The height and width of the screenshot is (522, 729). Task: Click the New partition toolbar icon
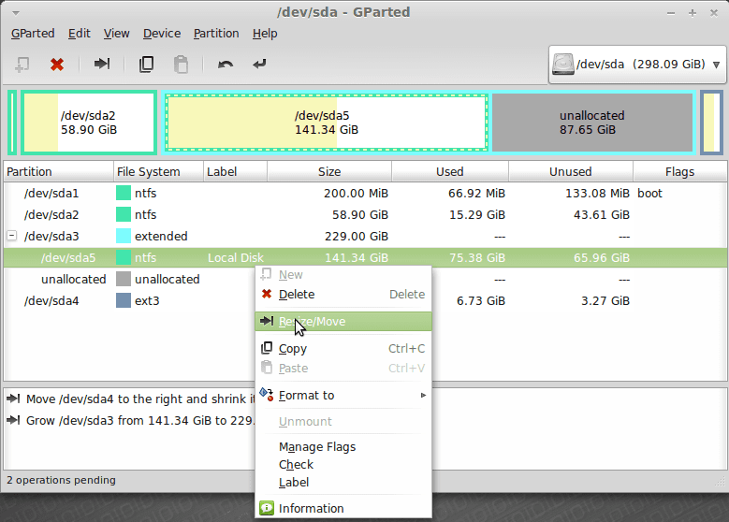pos(22,65)
